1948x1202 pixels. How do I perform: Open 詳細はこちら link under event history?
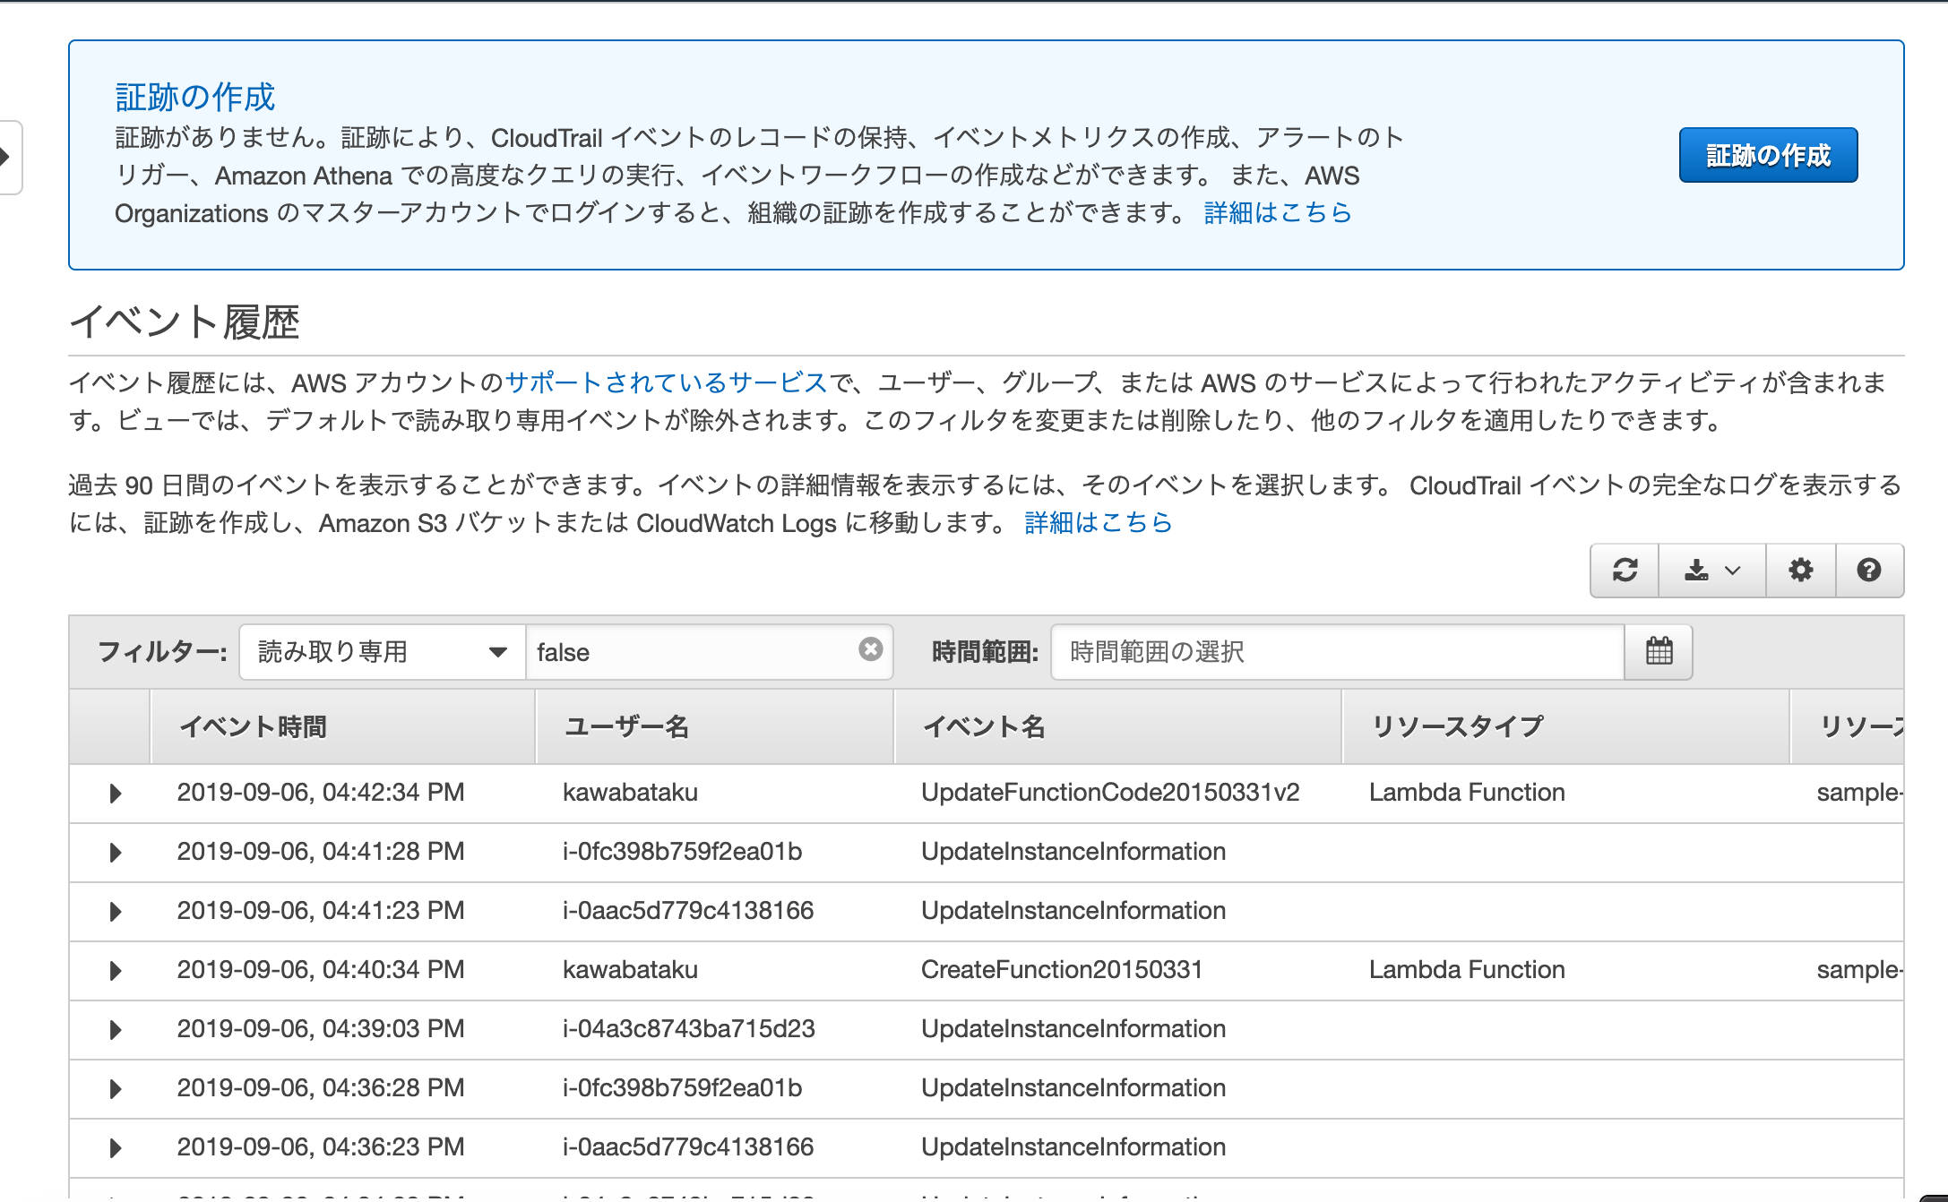pos(1099,522)
